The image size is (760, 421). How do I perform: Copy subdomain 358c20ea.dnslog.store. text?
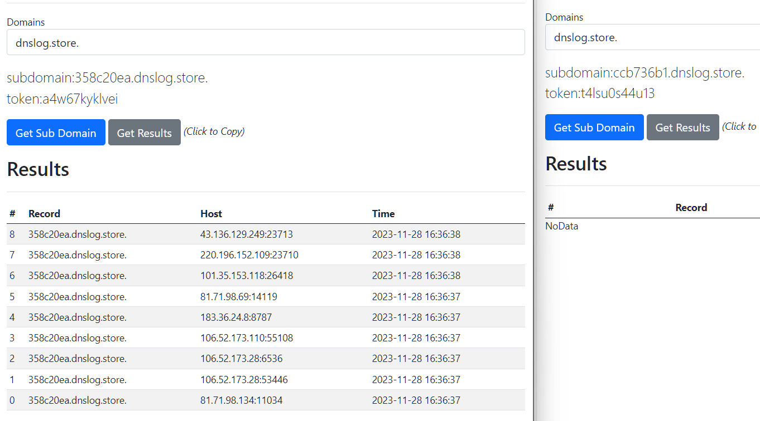point(107,78)
